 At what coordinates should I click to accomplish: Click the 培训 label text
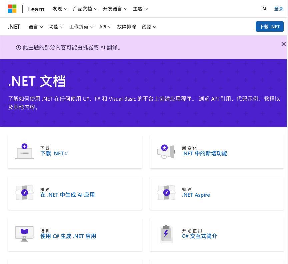coord(45,231)
